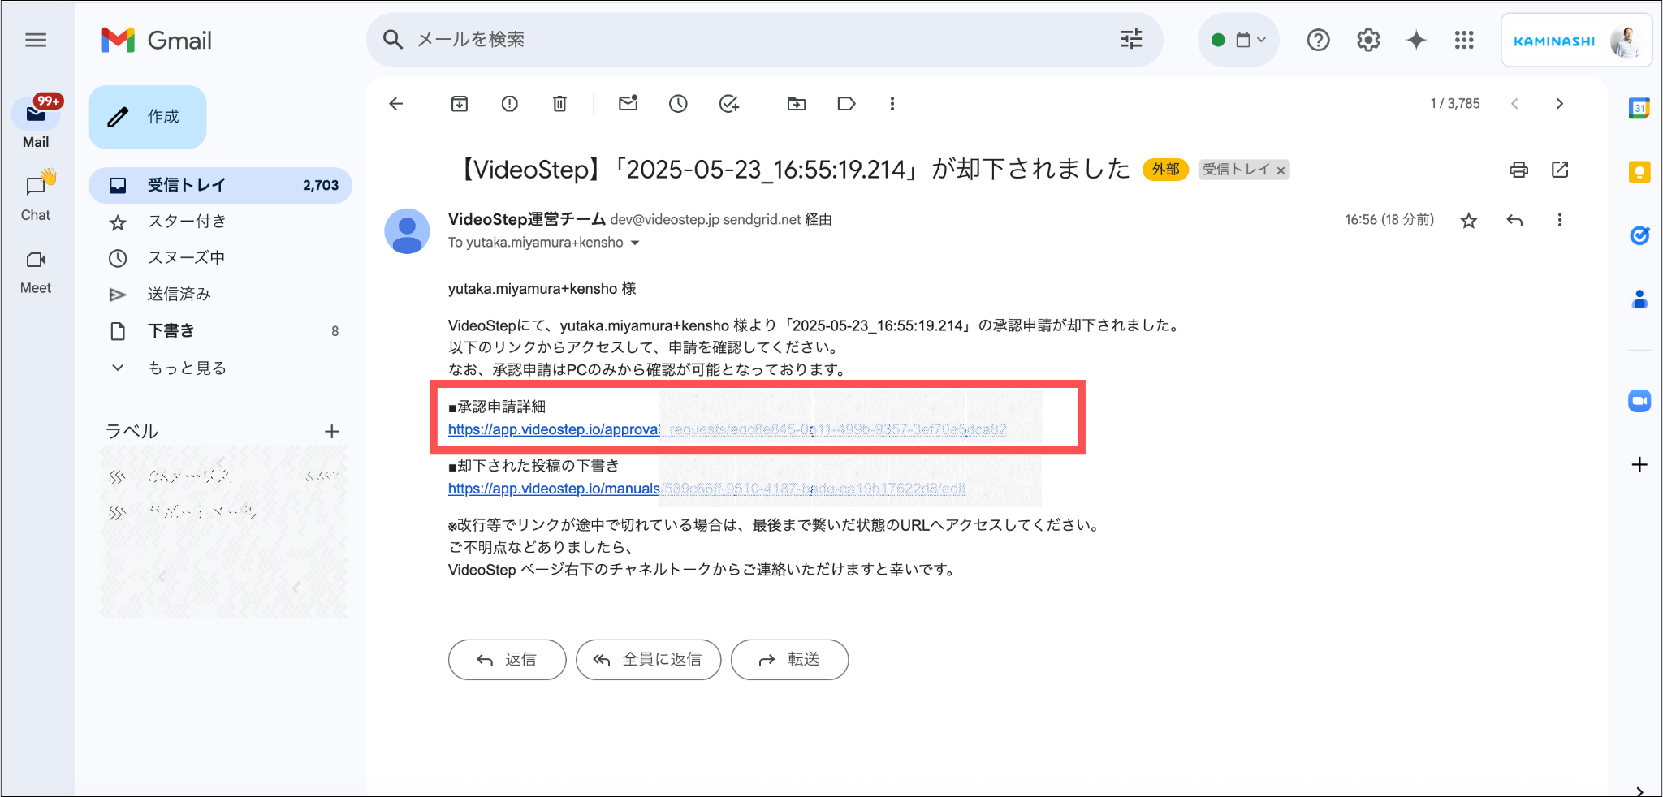Mark the email as unread

628,103
